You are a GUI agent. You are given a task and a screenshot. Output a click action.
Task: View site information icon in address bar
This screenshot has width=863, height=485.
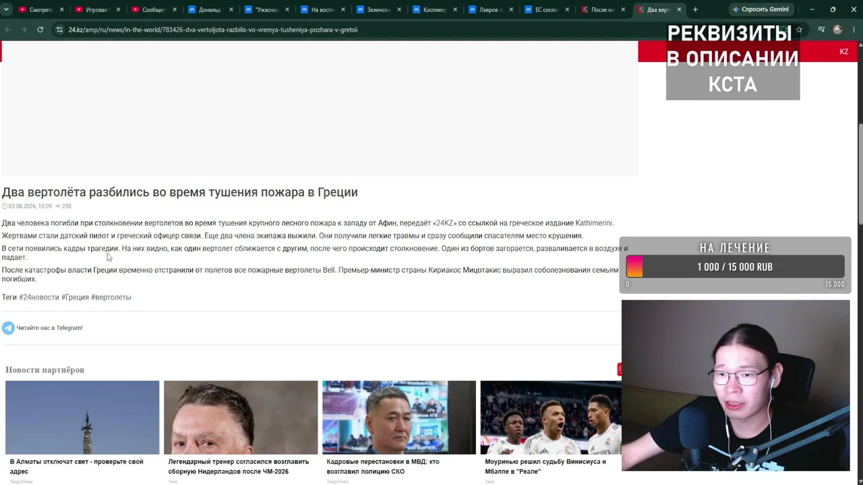(59, 30)
